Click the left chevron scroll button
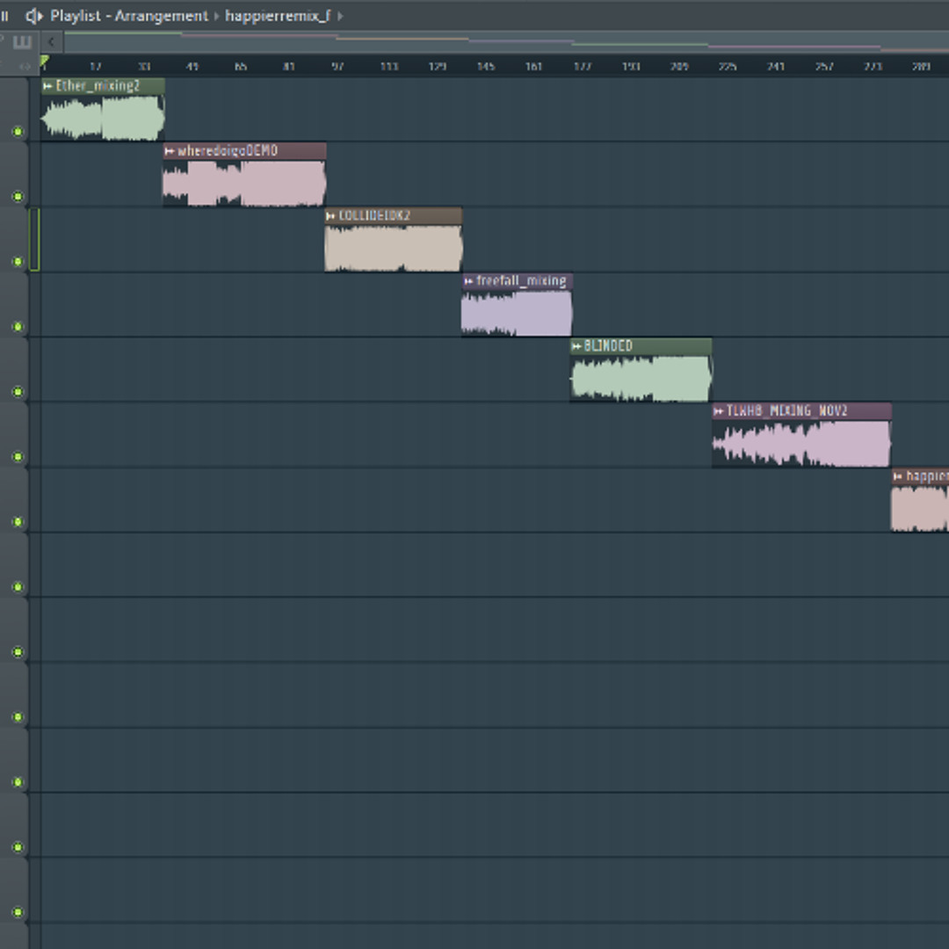The height and width of the screenshot is (949, 949). 52,42
